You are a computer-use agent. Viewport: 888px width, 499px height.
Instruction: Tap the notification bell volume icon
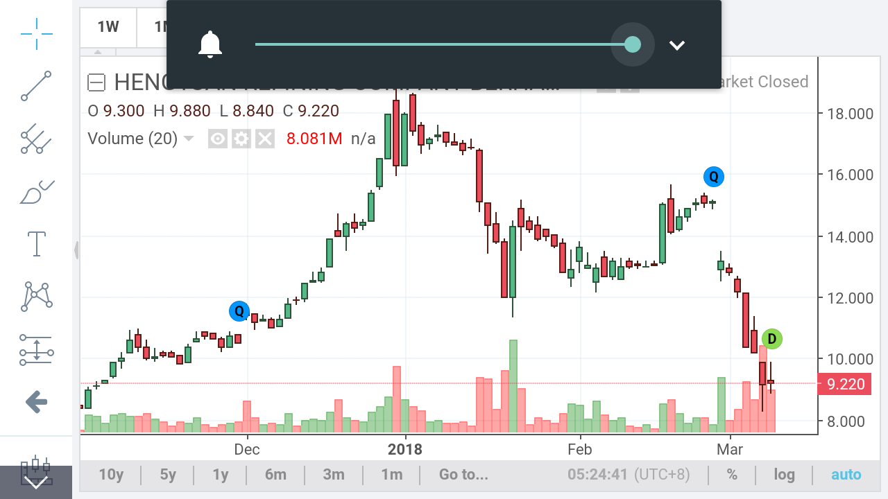coord(210,45)
